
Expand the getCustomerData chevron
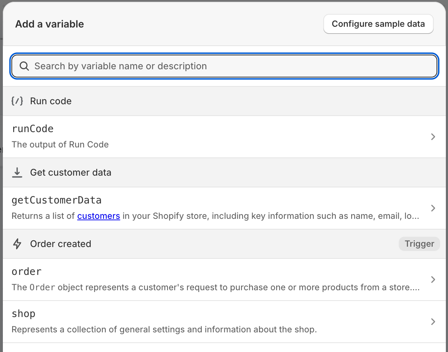click(433, 208)
